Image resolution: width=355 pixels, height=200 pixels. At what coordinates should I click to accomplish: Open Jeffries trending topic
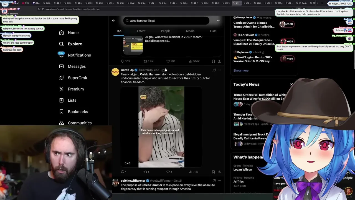(x=239, y=181)
